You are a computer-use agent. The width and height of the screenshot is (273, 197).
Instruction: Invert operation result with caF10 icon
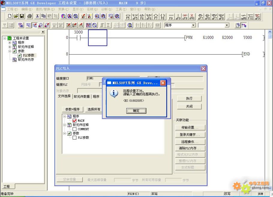(244, 17)
